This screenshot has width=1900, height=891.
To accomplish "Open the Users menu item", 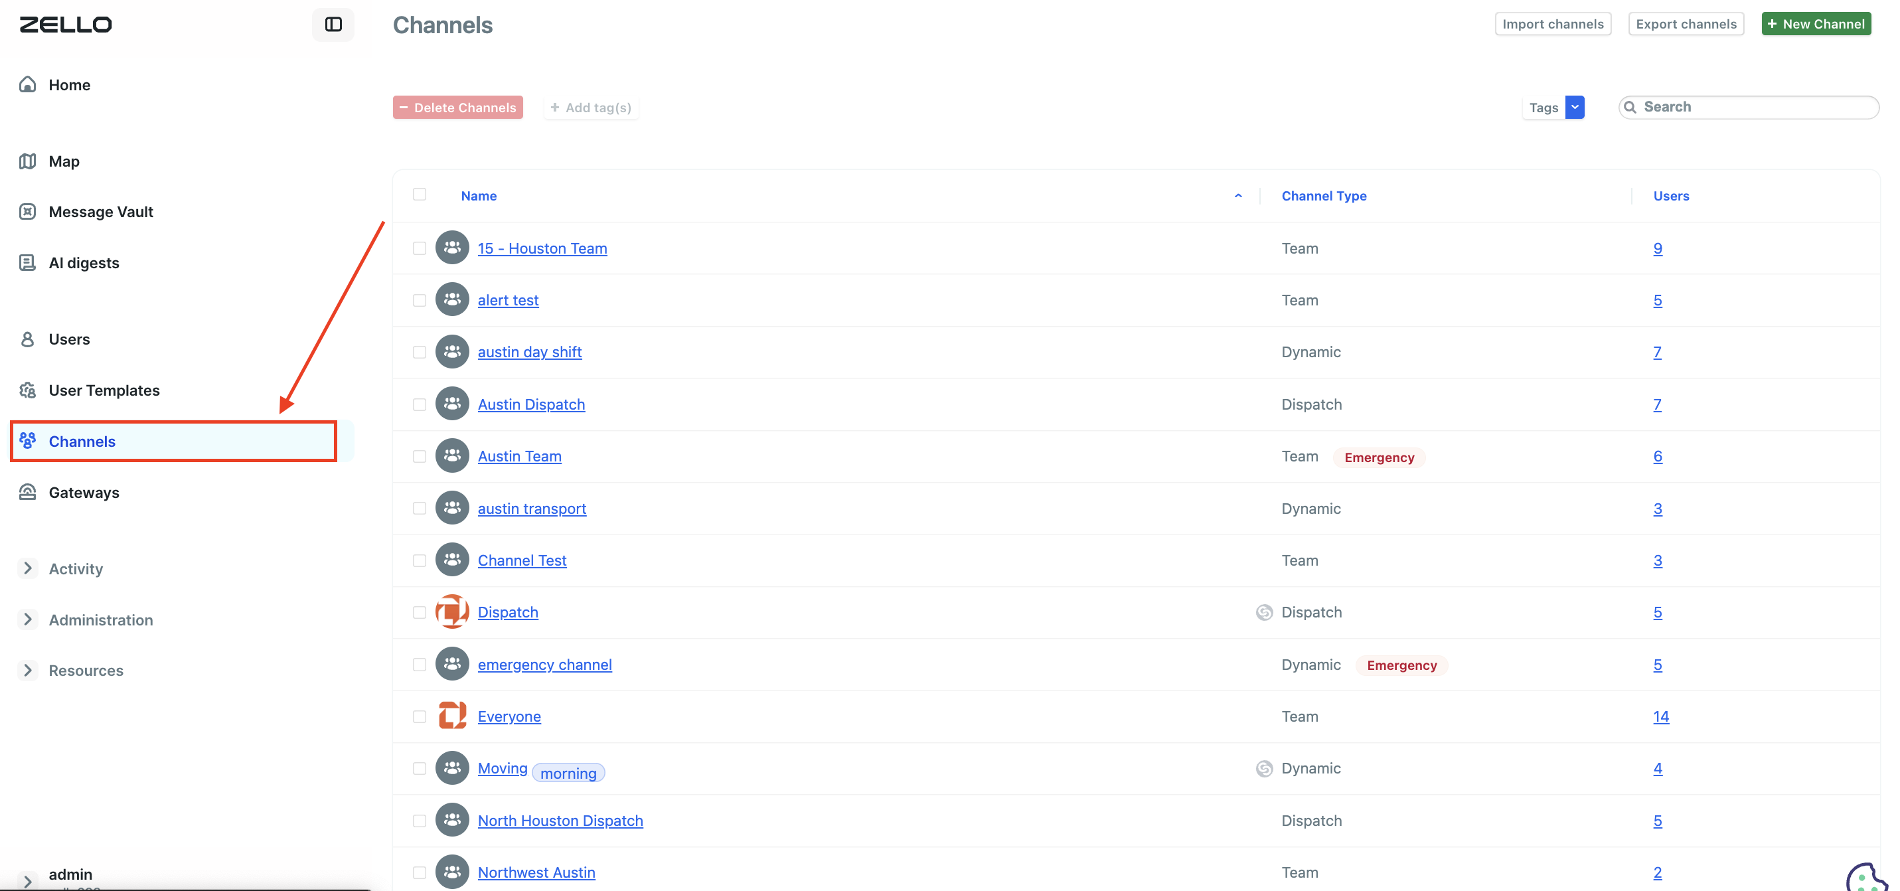I will click(69, 339).
